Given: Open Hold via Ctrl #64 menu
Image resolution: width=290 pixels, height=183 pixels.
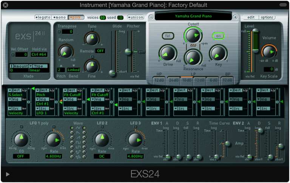Looking at the screenshot, I should (39, 54).
